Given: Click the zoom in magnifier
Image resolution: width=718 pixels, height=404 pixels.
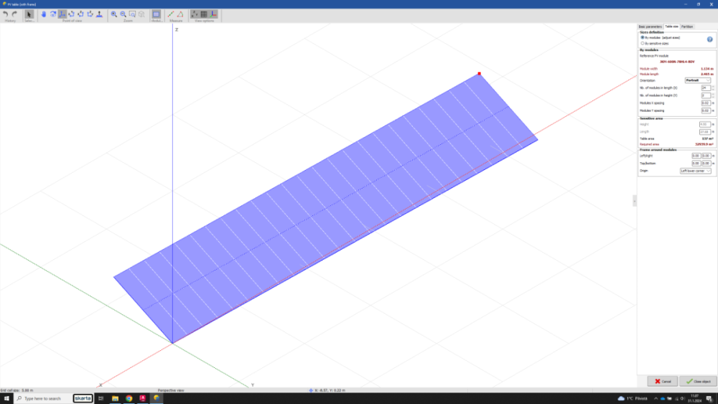Looking at the screenshot, I should tap(113, 14).
